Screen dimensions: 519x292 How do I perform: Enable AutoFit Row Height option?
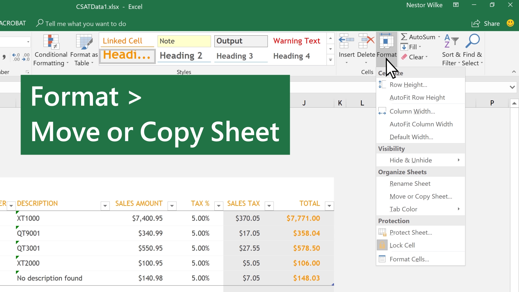tap(417, 97)
